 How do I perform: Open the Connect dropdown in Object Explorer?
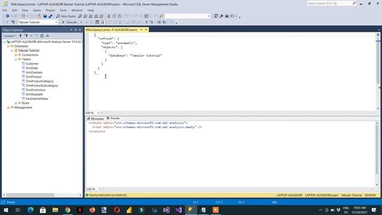10,36
